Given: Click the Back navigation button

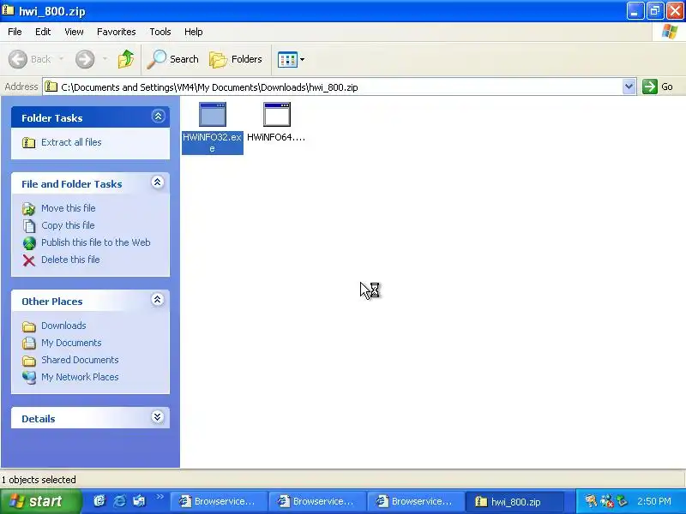Looking at the screenshot, I should [30, 59].
